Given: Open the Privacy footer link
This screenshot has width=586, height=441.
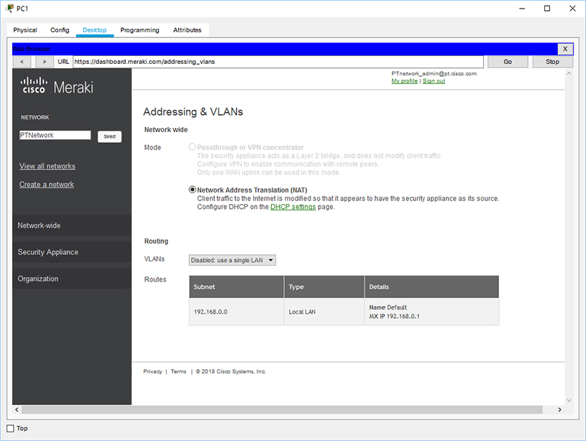Looking at the screenshot, I should tap(152, 371).
